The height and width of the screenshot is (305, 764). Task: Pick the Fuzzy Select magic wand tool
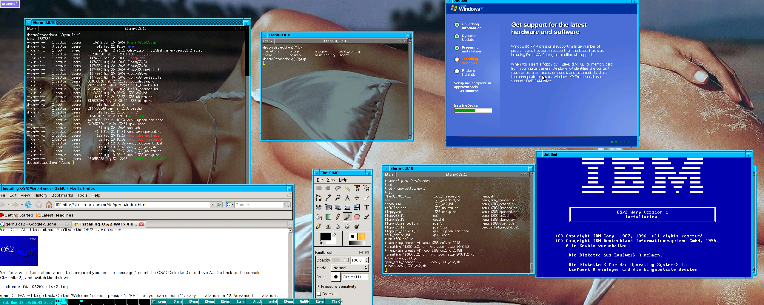[x=347, y=188]
